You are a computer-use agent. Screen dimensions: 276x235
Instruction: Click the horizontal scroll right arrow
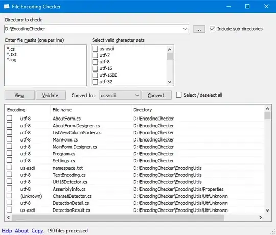(x=261, y=218)
